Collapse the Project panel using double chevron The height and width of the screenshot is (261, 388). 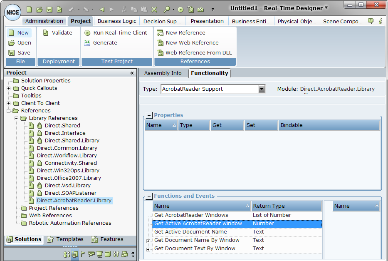tap(132, 73)
